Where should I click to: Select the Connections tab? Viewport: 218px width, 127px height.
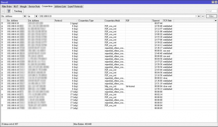47,6
